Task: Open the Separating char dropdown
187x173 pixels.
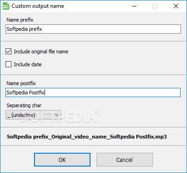Action: coord(33,115)
